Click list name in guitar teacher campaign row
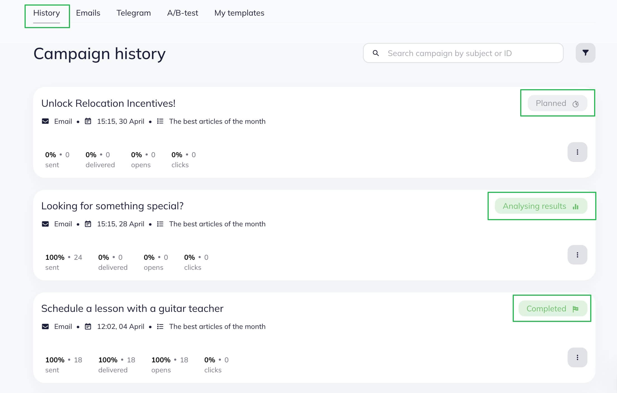 pos(217,326)
